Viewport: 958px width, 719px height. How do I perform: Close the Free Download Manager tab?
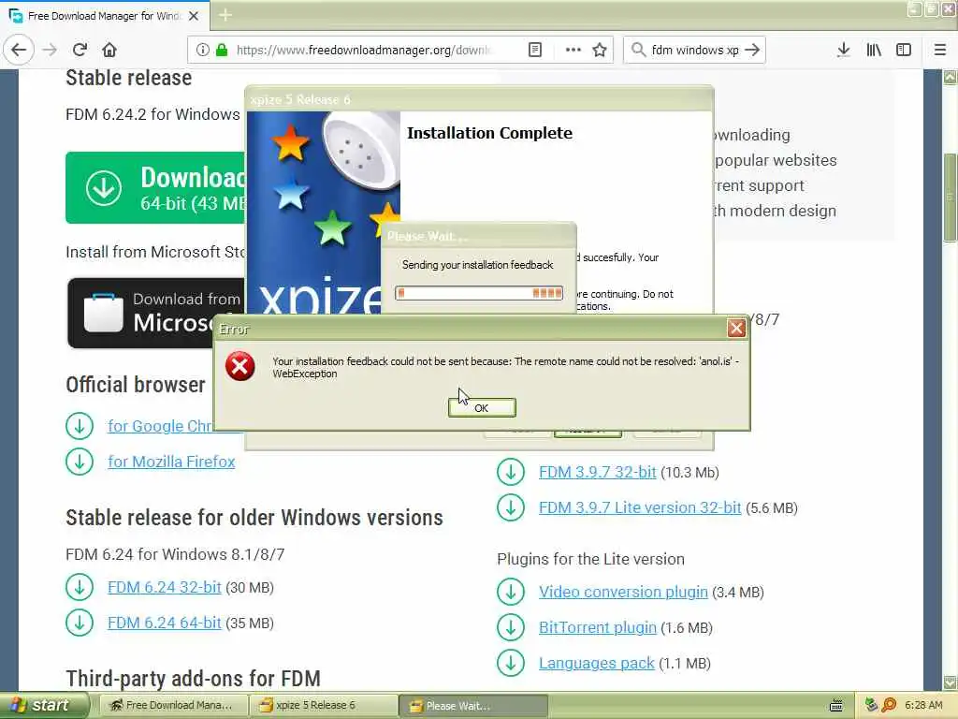194,16
